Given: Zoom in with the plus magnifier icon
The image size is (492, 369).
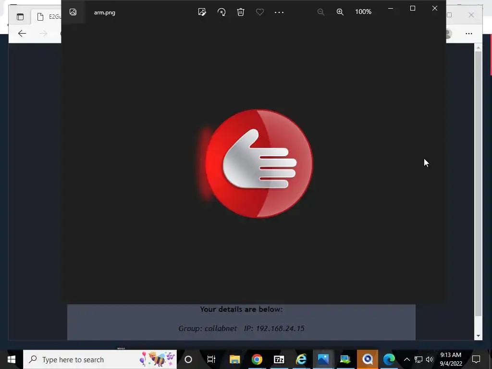Looking at the screenshot, I should point(340,12).
